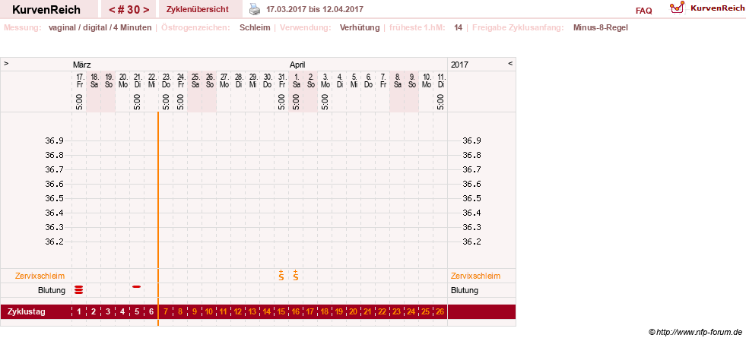The width and height of the screenshot is (746, 341).
Task: Click the Zyklustag row label
Action: coord(26,312)
